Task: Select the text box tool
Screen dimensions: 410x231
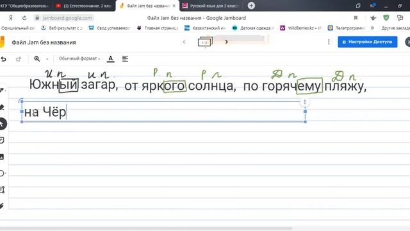Action: point(2,190)
